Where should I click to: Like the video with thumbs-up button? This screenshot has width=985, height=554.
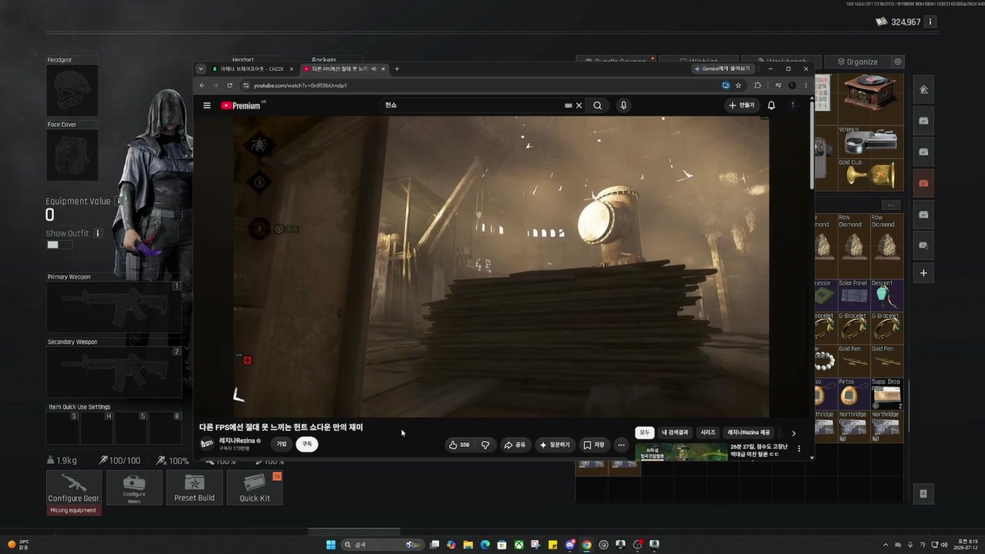pos(459,445)
